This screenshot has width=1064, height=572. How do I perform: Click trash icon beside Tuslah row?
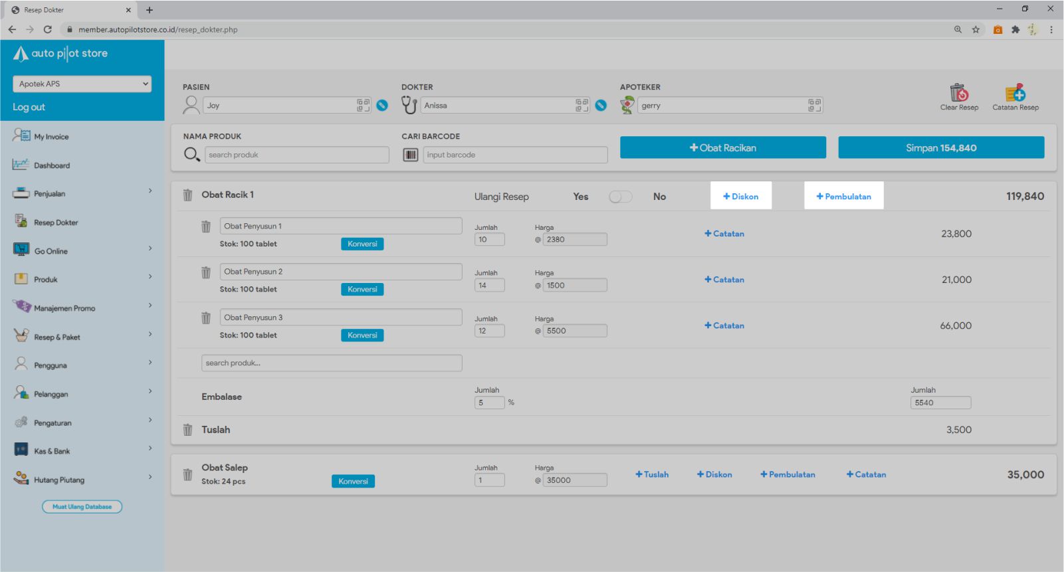188,430
